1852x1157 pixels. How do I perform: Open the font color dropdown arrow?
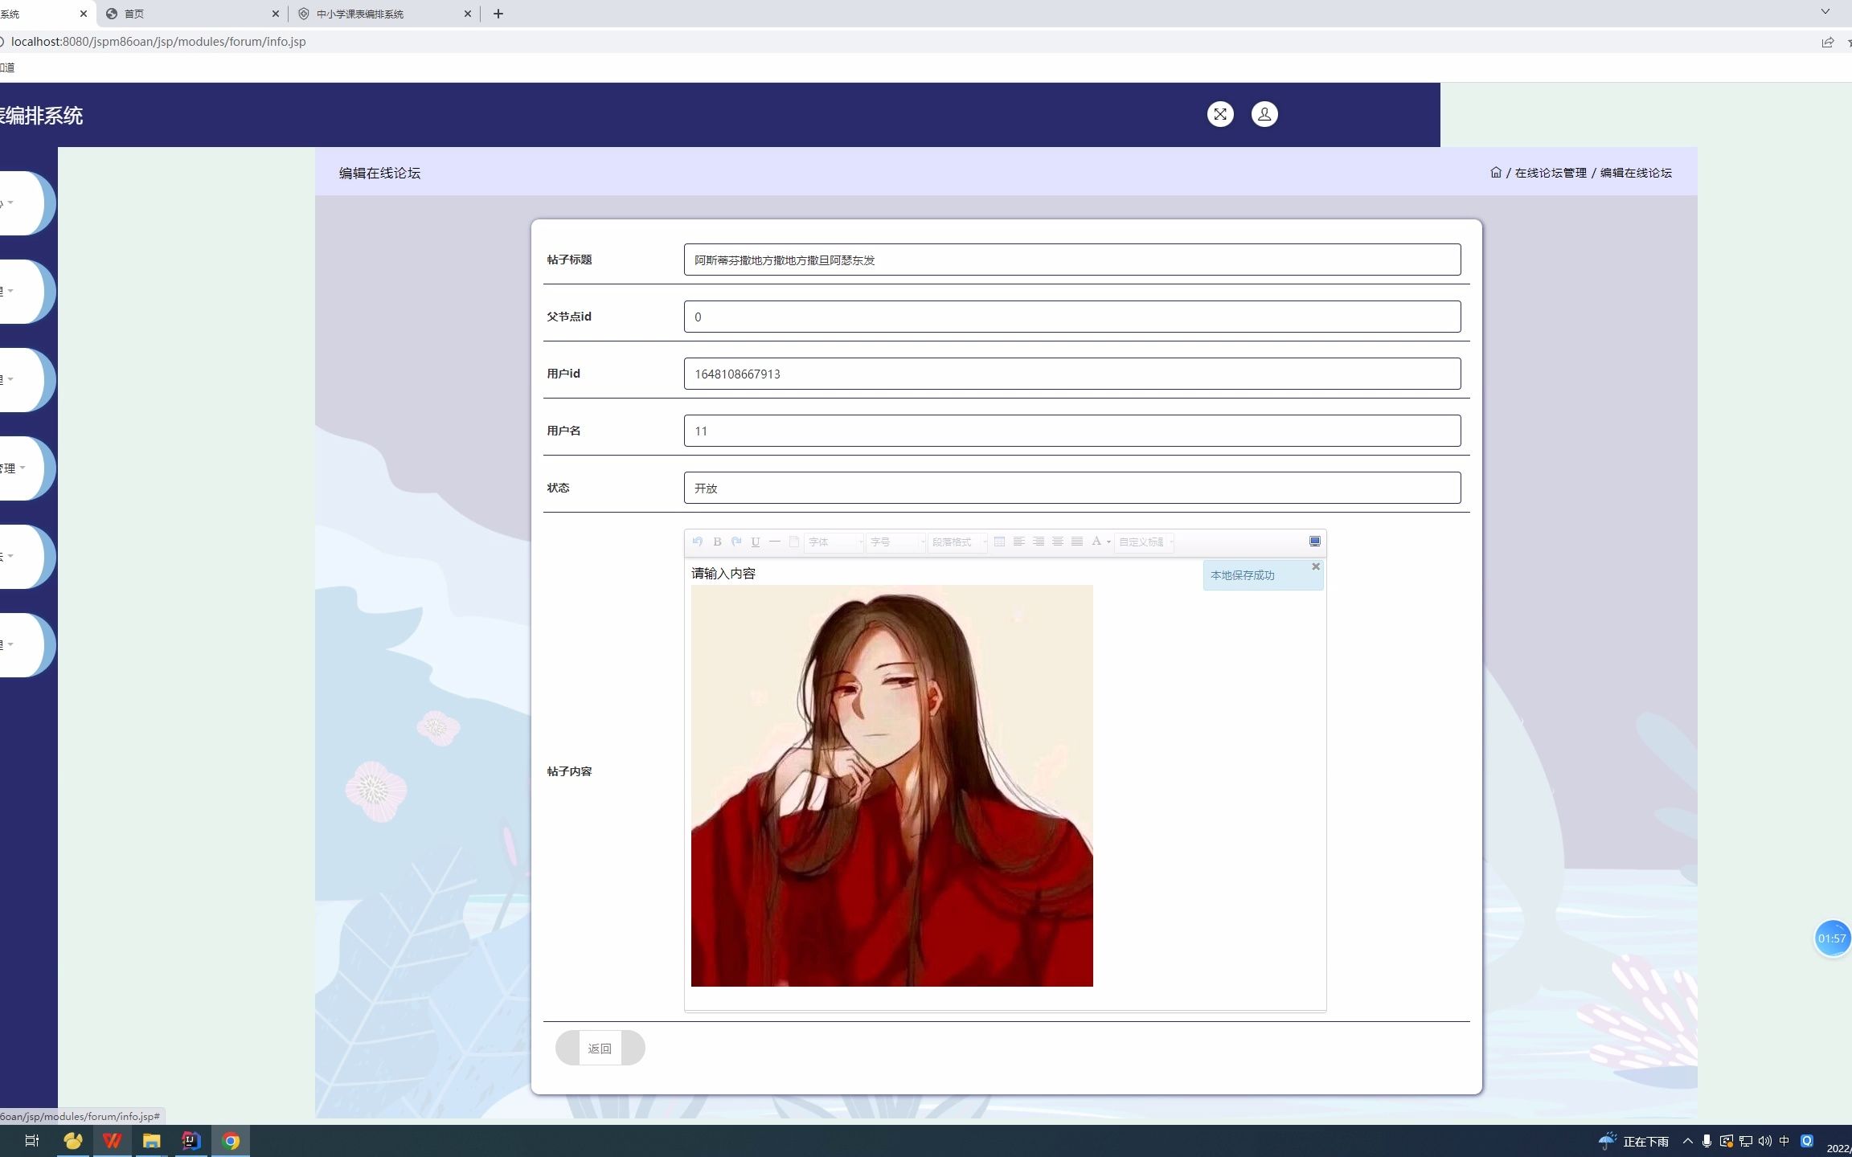(1108, 542)
